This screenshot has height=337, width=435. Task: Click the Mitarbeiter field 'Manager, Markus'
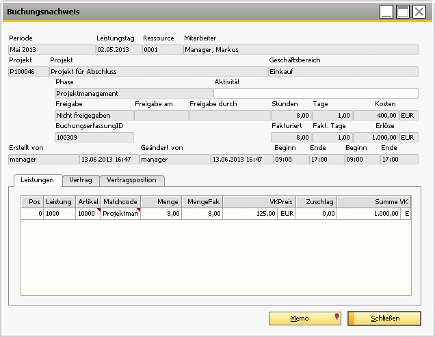pyautogui.click(x=300, y=50)
